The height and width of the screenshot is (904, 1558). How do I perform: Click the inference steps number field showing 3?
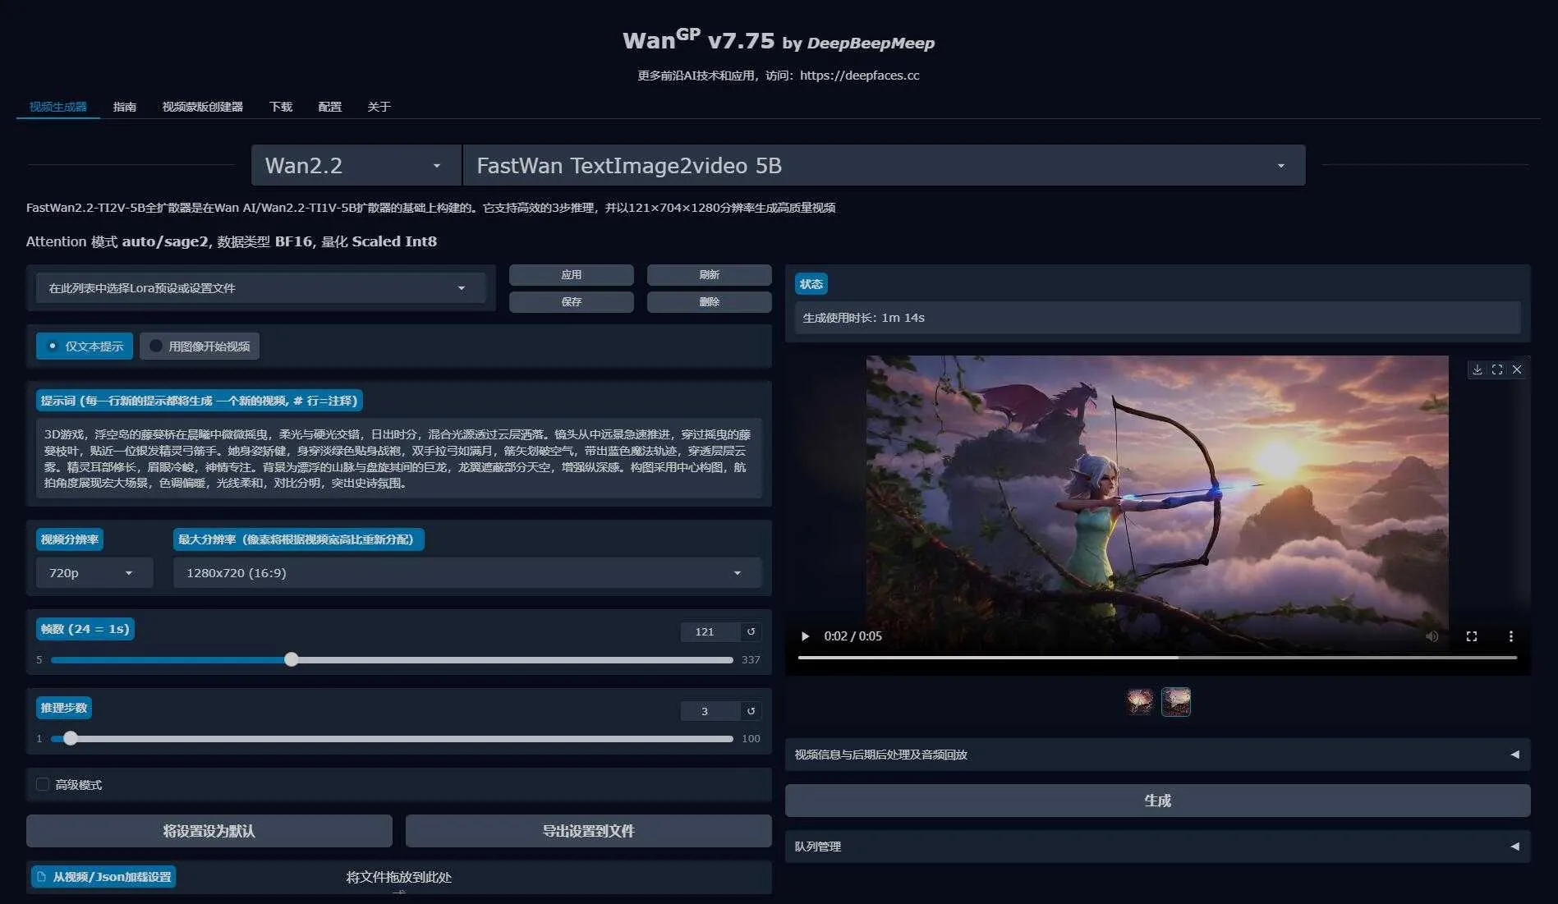[709, 711]
